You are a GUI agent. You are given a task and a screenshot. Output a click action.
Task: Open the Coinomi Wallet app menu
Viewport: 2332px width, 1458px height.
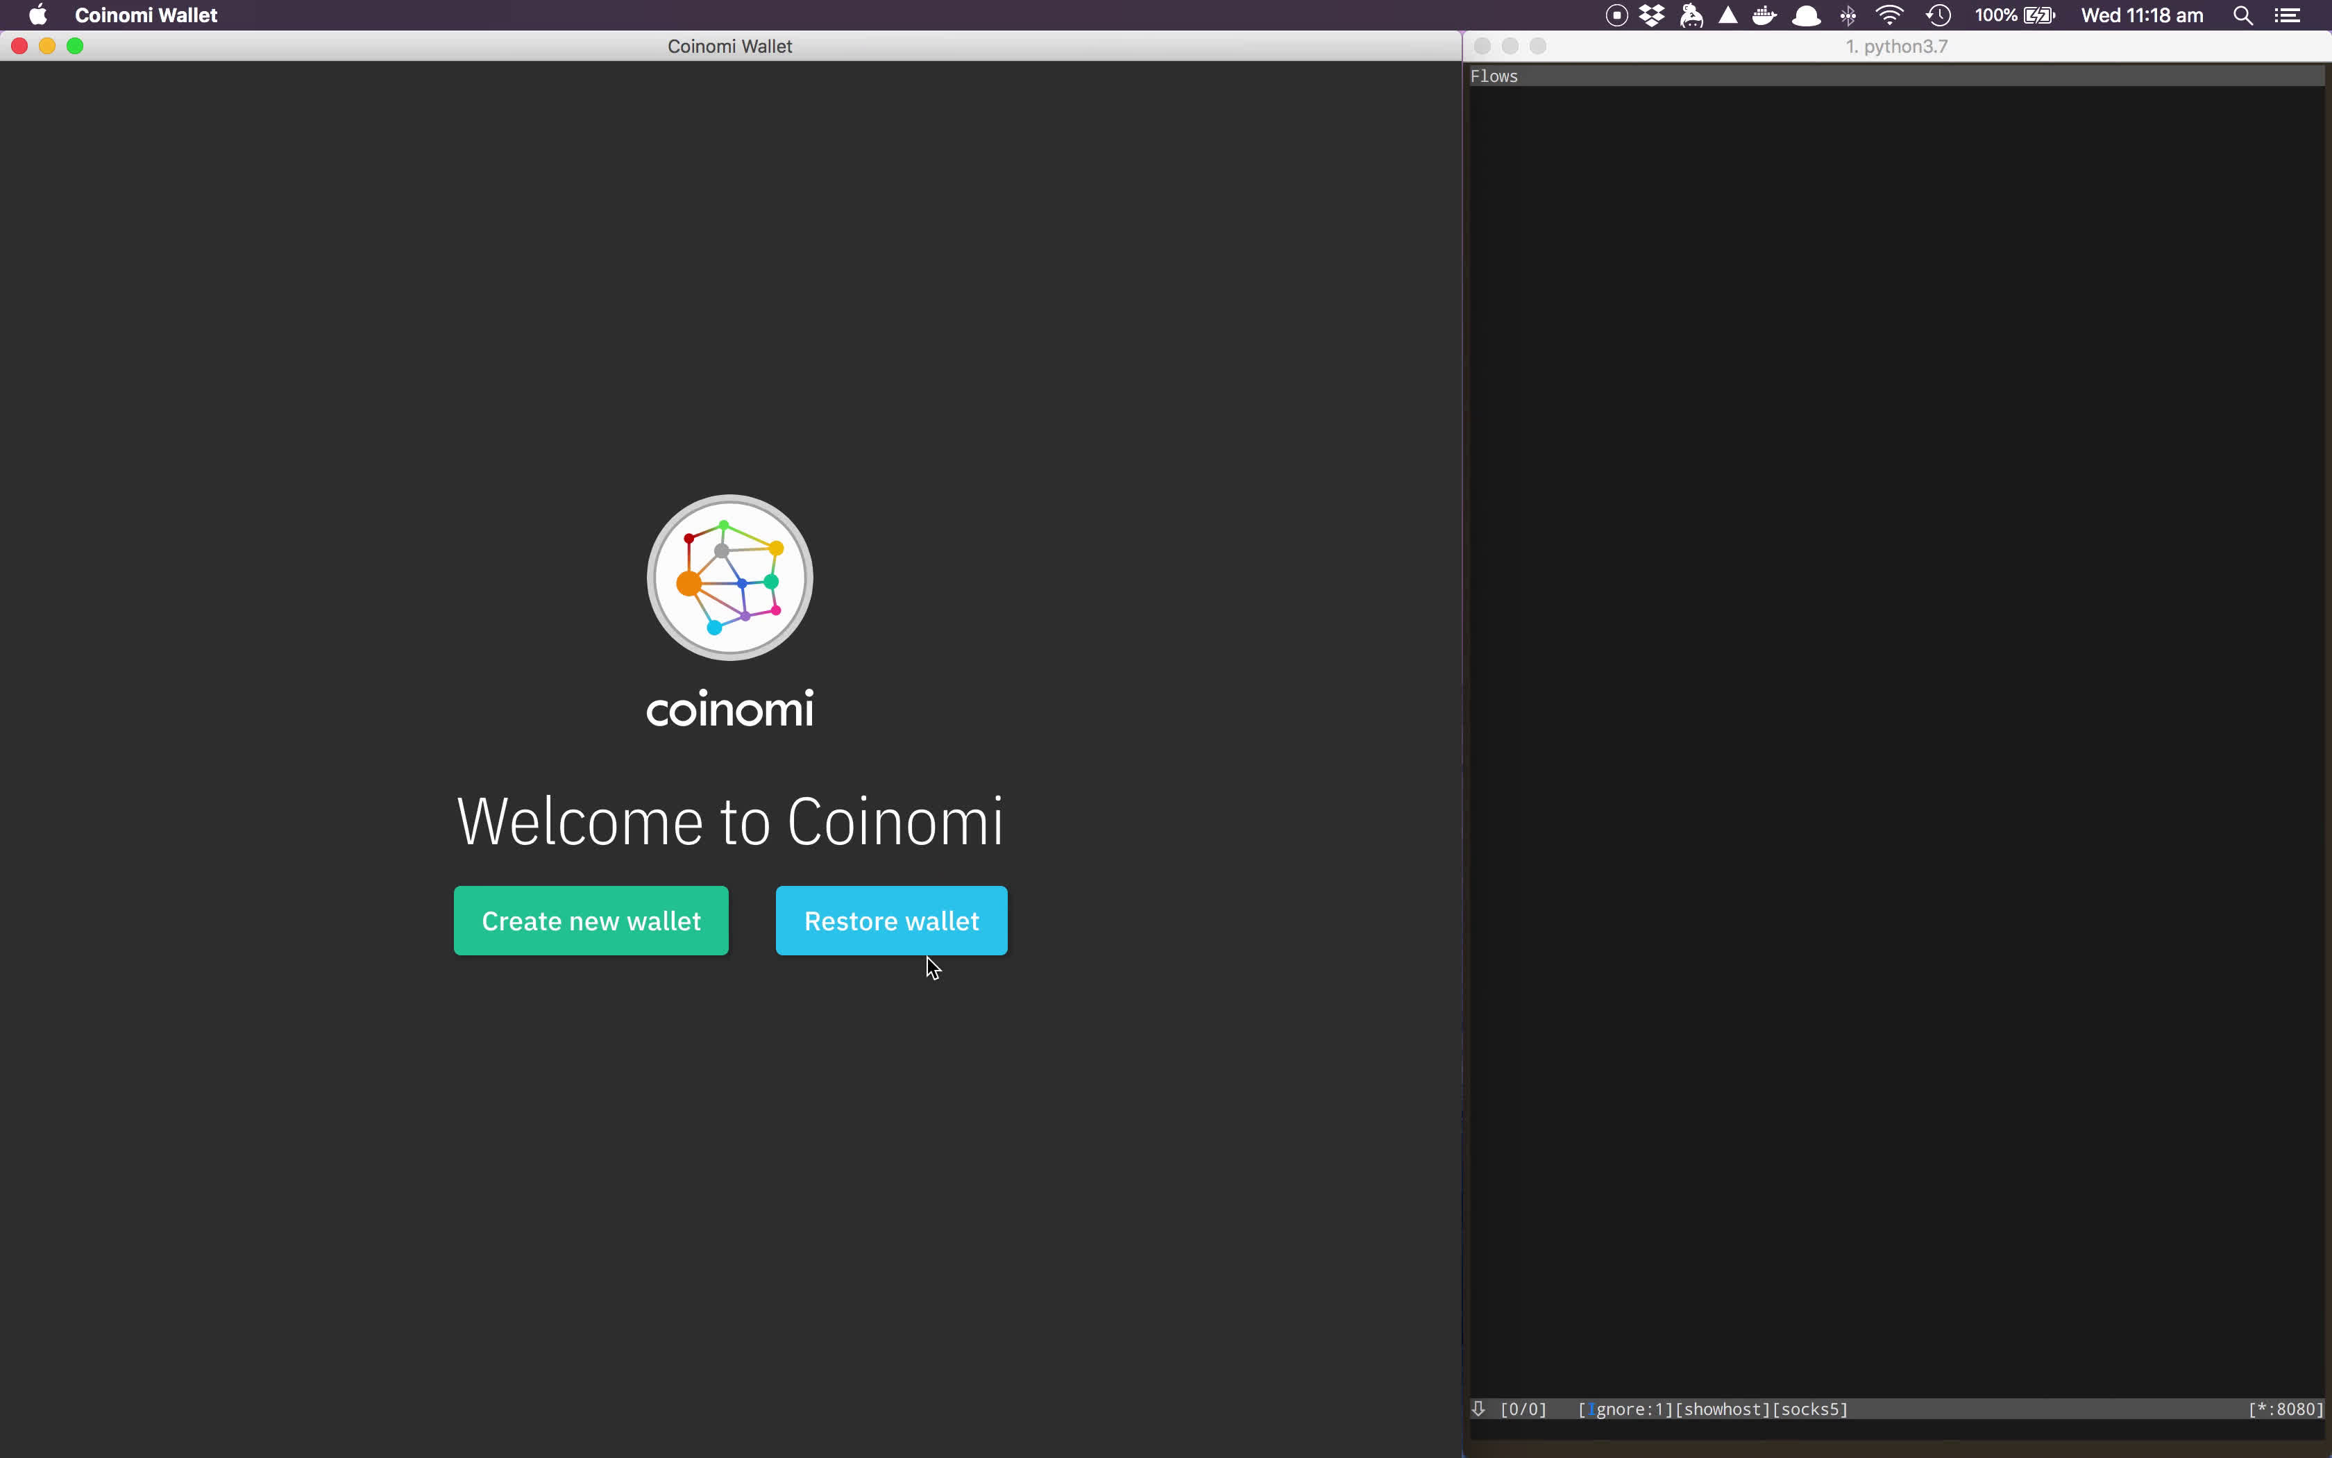tap(146, 15)
